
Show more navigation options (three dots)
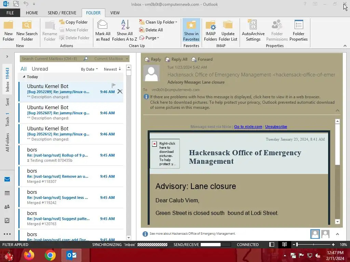coord(7,234)
